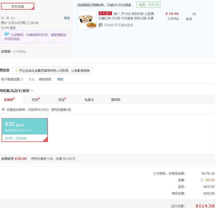216x208 pixels.
Task: Click the 不支持7天无理由退货 notice text
Action: (118, 25)
